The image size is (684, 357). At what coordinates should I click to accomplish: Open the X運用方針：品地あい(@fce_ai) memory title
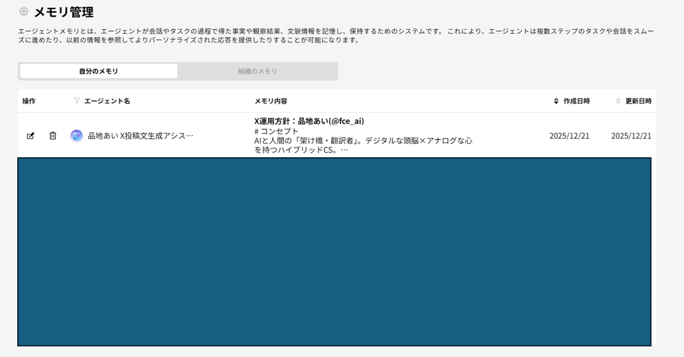(309, 121)
